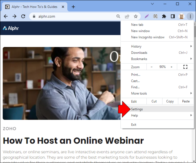
Task: Click the cat profile avatar
Action: pyautogui.click(x=182, y=16)
